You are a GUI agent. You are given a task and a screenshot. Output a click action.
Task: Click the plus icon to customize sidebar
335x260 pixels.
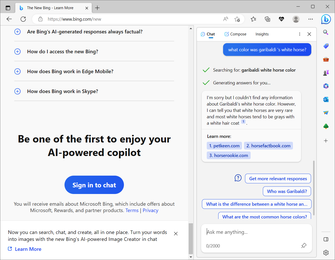click(x=326, y=141)
